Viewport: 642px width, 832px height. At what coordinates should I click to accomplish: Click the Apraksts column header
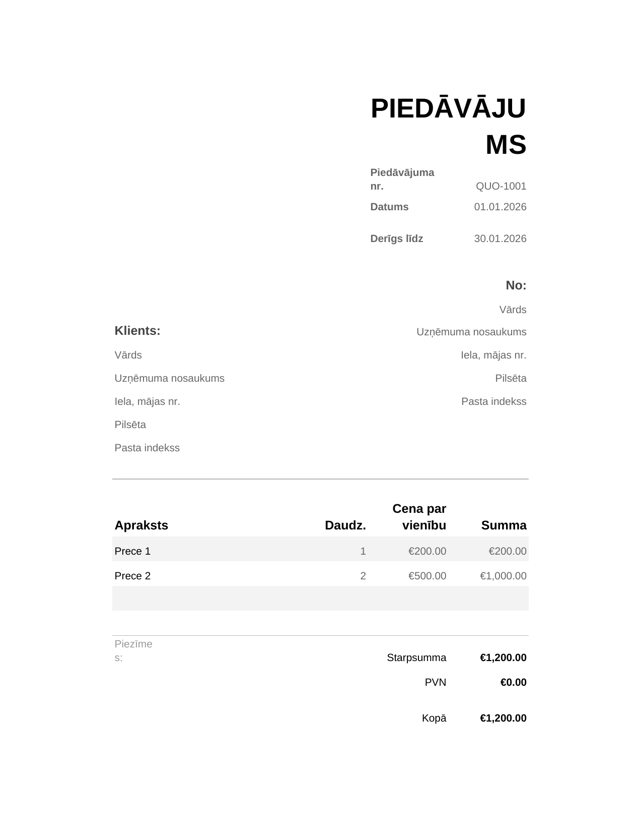click(x=141, y=525)
